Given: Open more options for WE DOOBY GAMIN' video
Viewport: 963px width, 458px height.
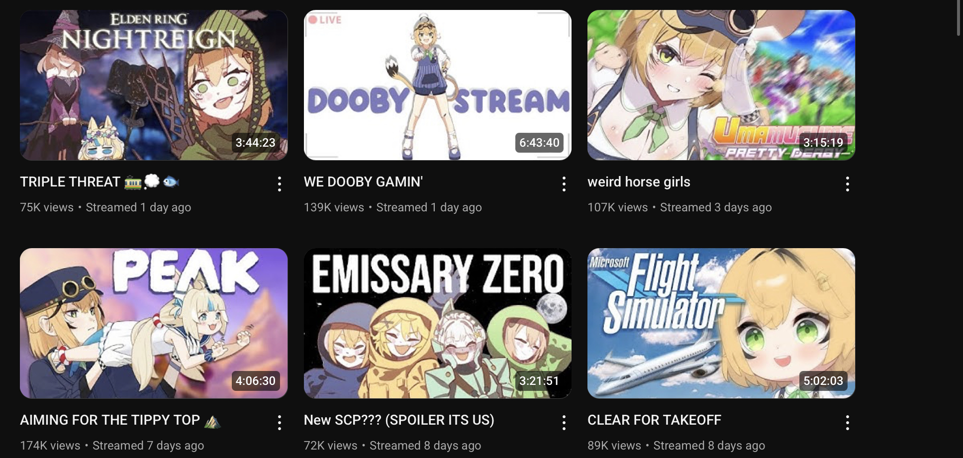Looking at the screenshot, I should point(564,184).
